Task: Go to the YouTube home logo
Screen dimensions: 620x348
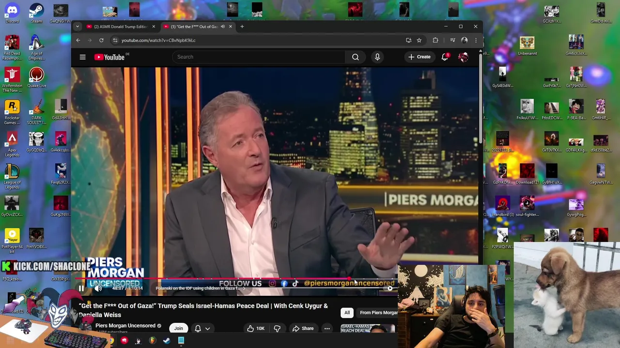Action: [x=110, y=57]
